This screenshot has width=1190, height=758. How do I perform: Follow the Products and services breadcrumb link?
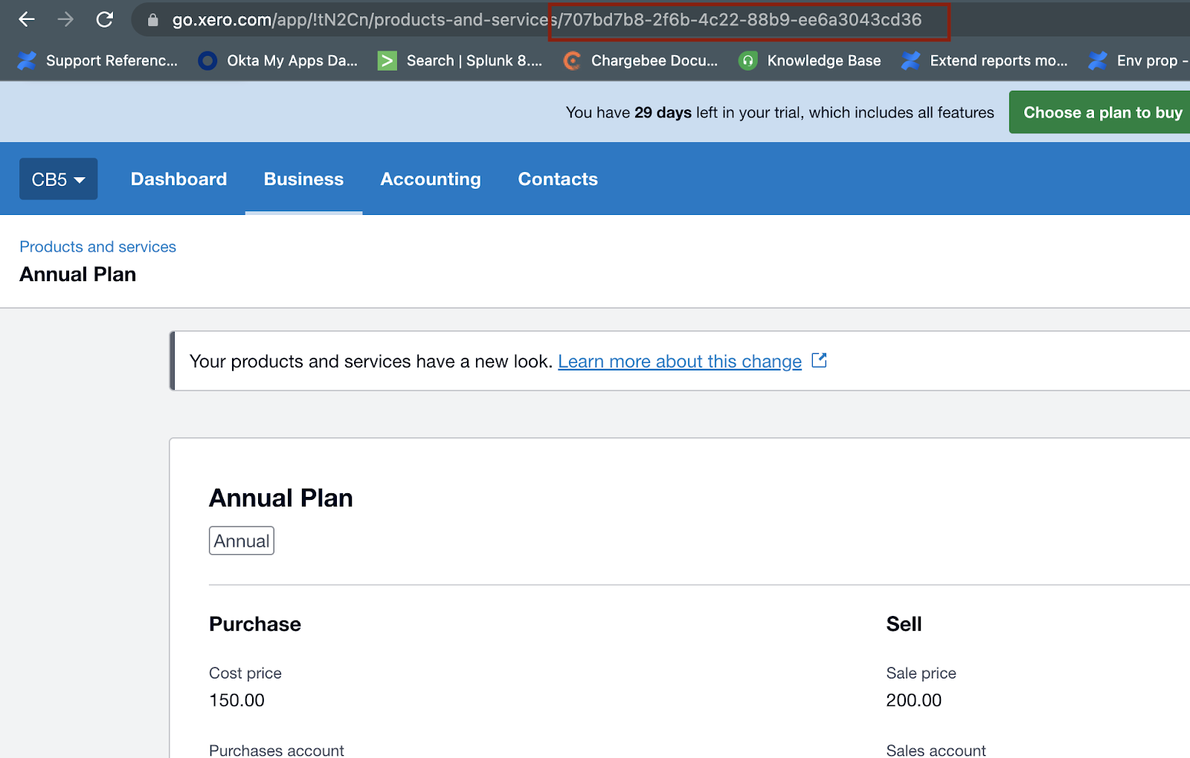97,247
